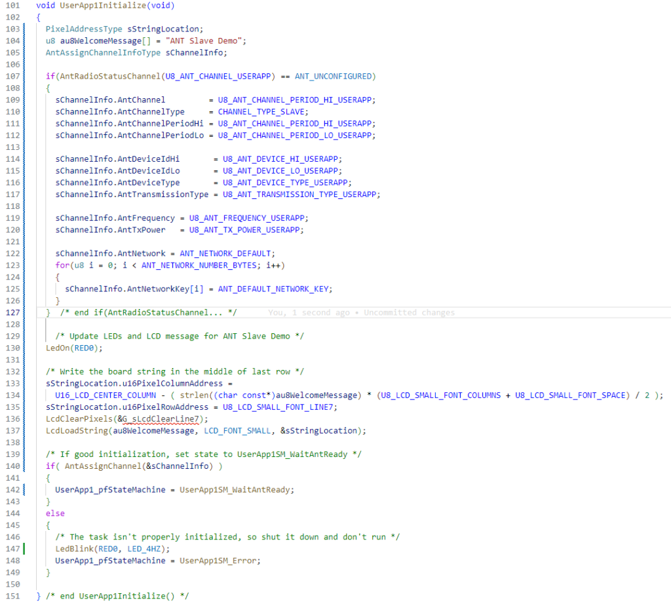Click U8_ANT_DEVICE_HI_USERAPP constant
The width and height of the screenshot is (671, 605).
tap(280, 159)
